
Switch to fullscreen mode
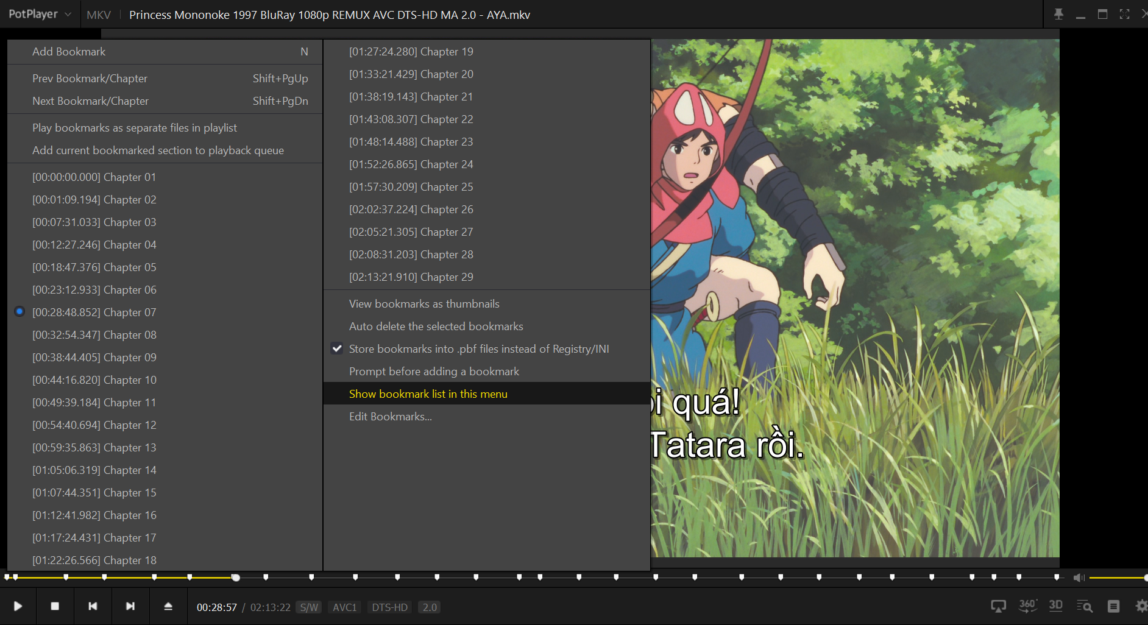tap(1124, 14)
